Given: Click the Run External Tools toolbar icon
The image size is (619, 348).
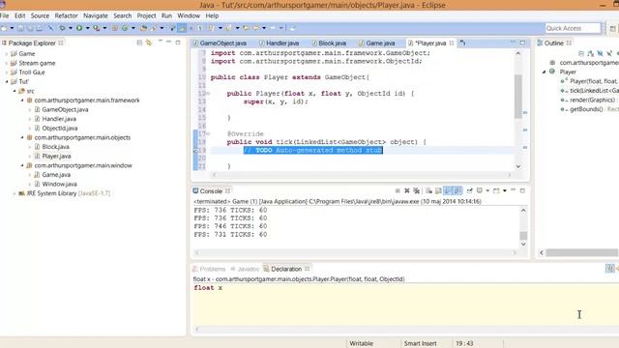Looking at the screenshot, I should pyautogui.click(x=97, y=28).
